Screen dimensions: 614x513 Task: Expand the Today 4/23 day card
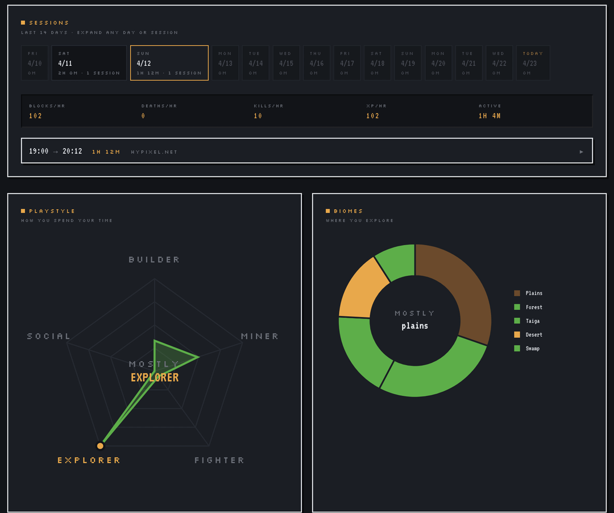[533, 63]
